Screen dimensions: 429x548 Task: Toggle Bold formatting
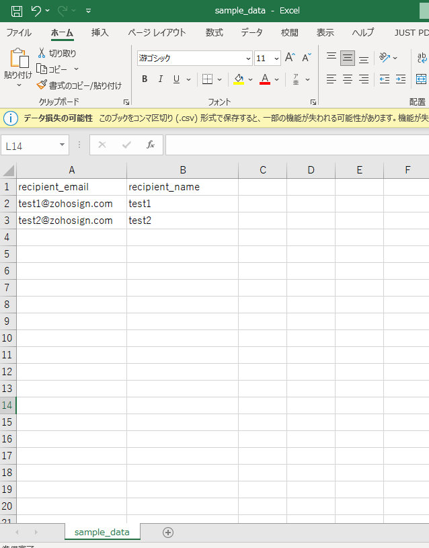coord(144,79)
